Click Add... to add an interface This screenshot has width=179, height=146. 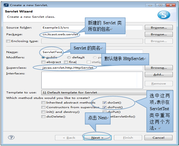click(x=159, y=74)
